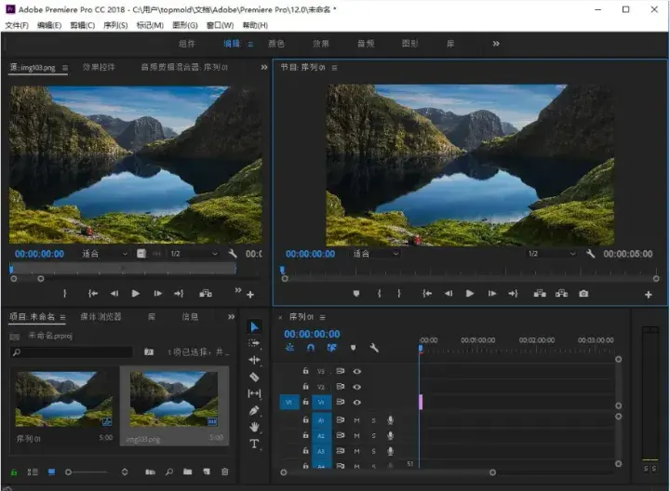Image resolution: width=670 pixels, height=491 pixels.
Task: Select the Pen tool
Action: pos(255,410)
